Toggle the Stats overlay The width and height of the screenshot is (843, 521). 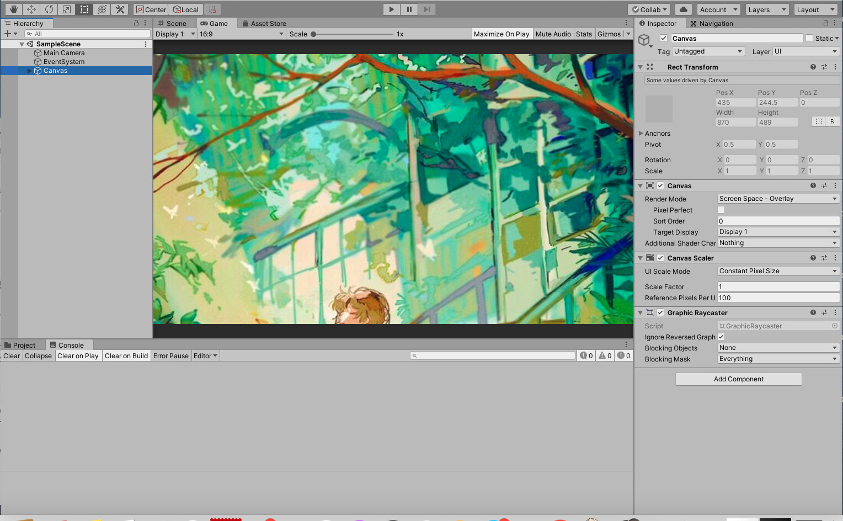point(584,34)
